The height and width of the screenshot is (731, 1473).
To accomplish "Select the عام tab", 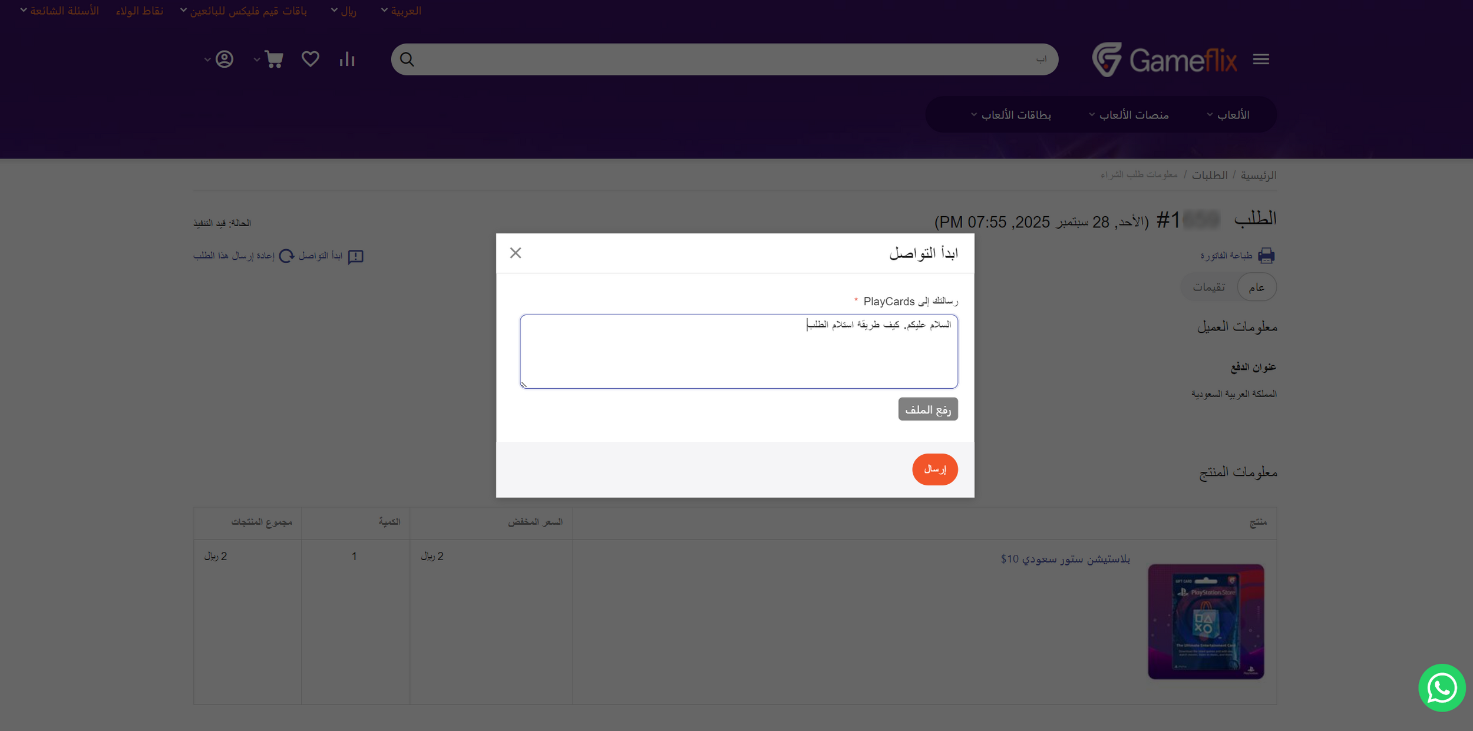I will 1256,287.
